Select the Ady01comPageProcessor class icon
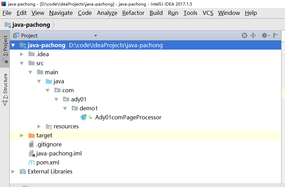The width and height of the screenshot is (285, 187). 83,117
